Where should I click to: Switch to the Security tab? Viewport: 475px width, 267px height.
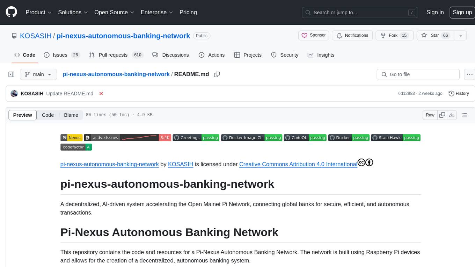(x=285, y=55)
